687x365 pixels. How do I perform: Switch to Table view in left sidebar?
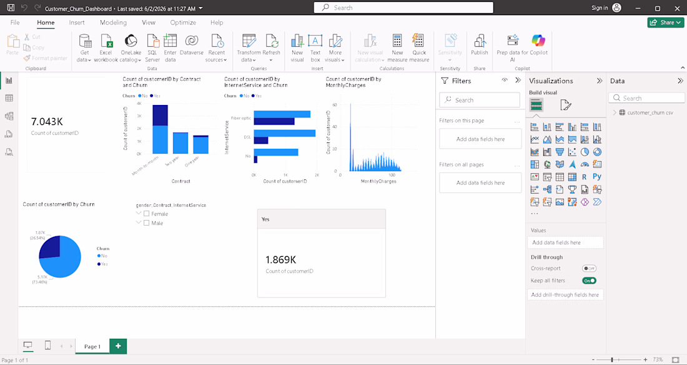pos(9,98)
